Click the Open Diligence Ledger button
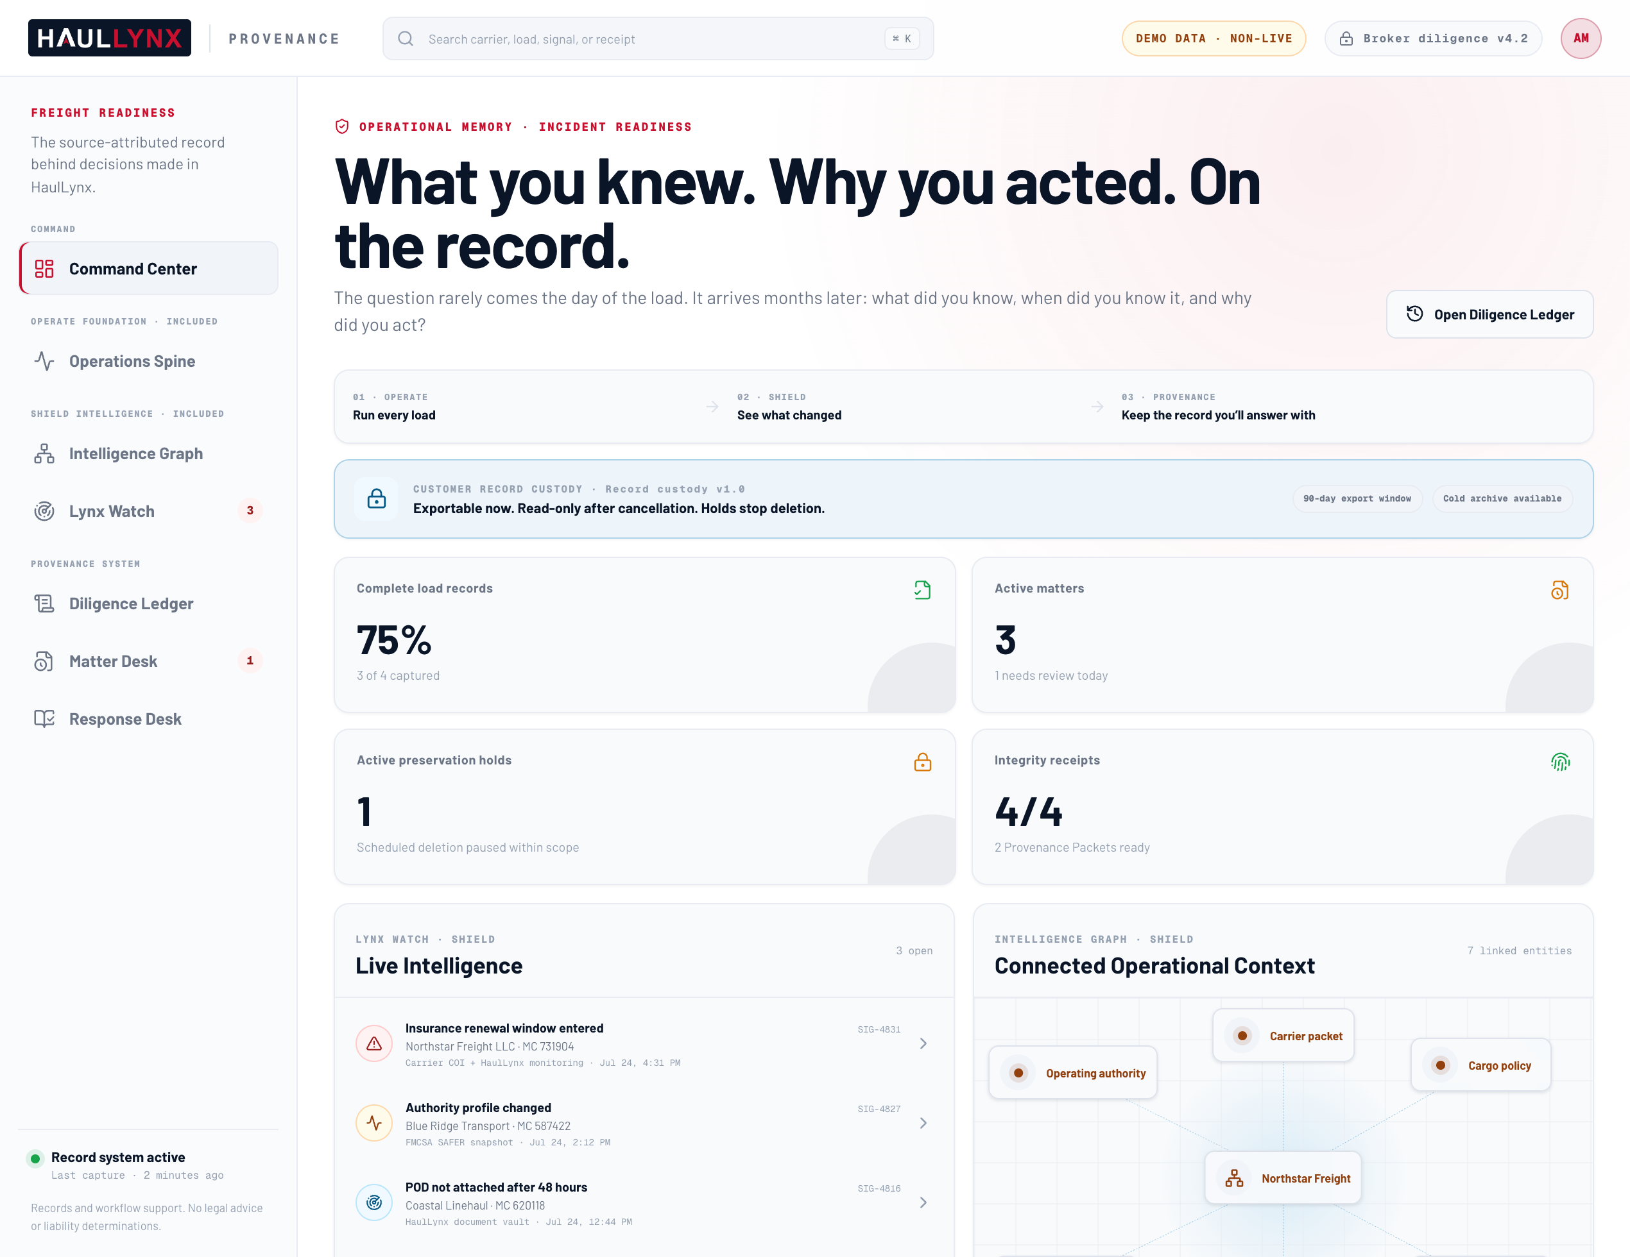 click(1489, 314)
